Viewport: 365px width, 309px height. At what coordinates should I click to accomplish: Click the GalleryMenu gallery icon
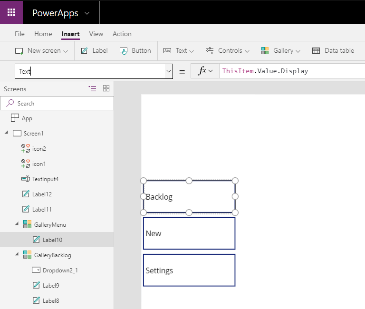pyautogui.click(x=27, y=224)
